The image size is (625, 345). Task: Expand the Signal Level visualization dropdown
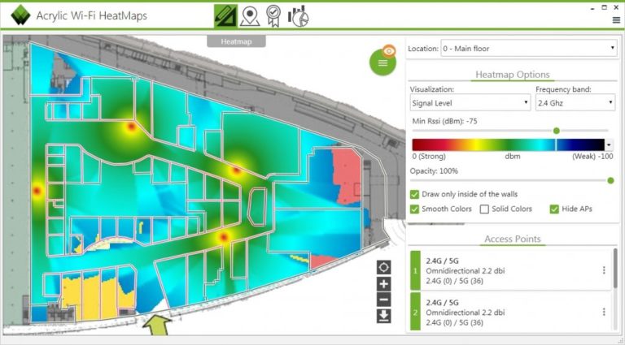click(x=470, y=103)
